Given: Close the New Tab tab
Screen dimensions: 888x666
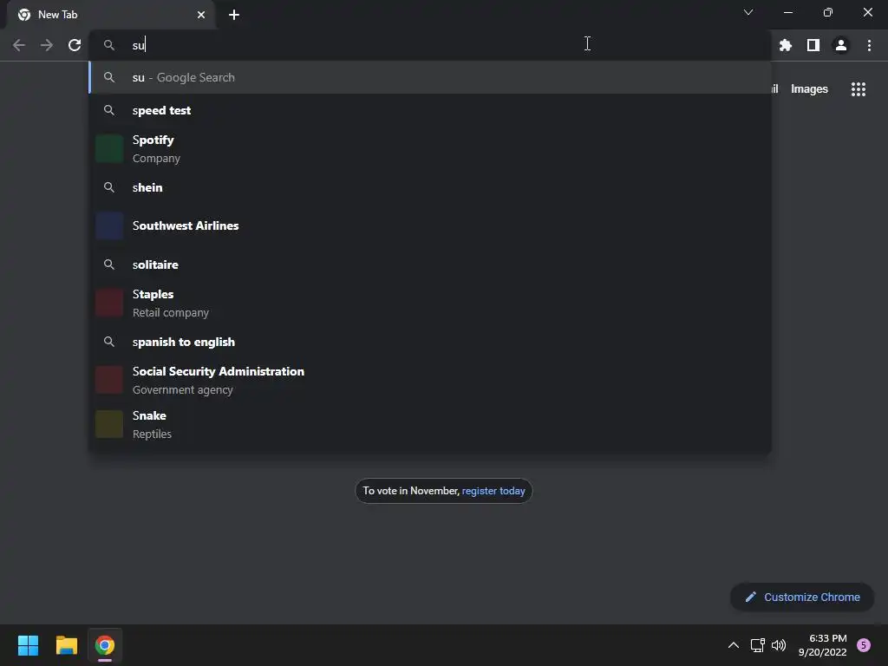Looking at the screenshot, I should [201, 15].
